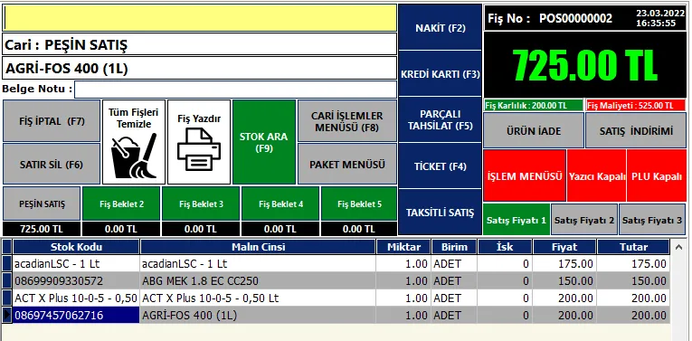Click the Fiş Maliyeti : 525.00 TL label

point(636,106)
